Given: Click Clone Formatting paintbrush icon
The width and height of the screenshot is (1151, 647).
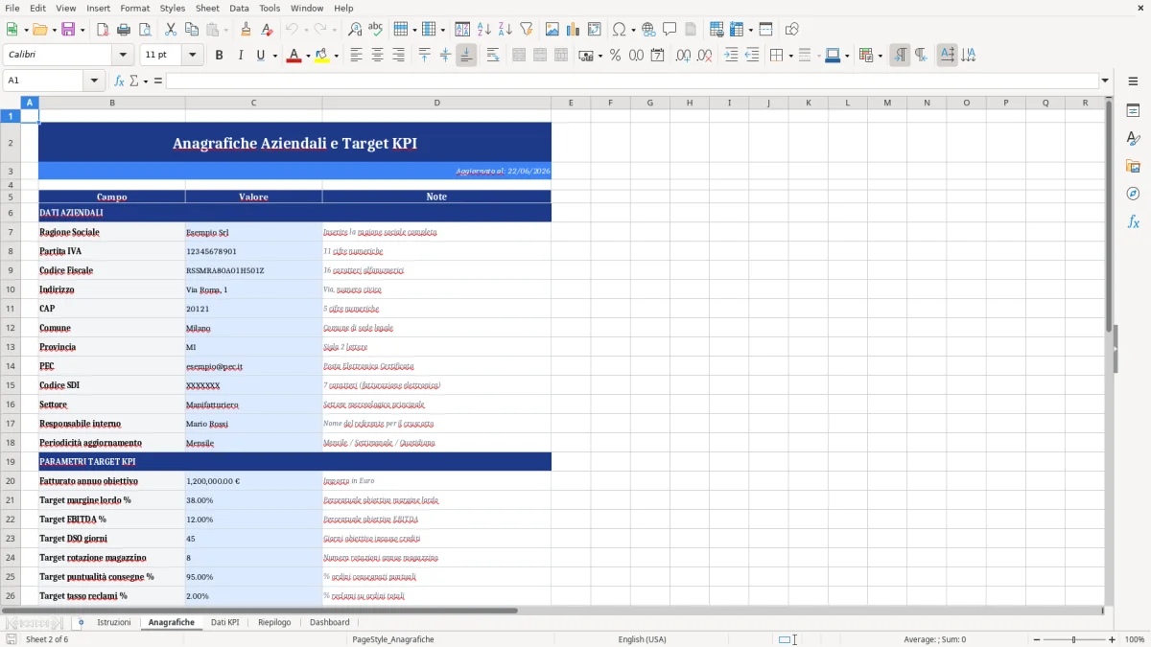Looking at the screenshot, I should point(247,30).
